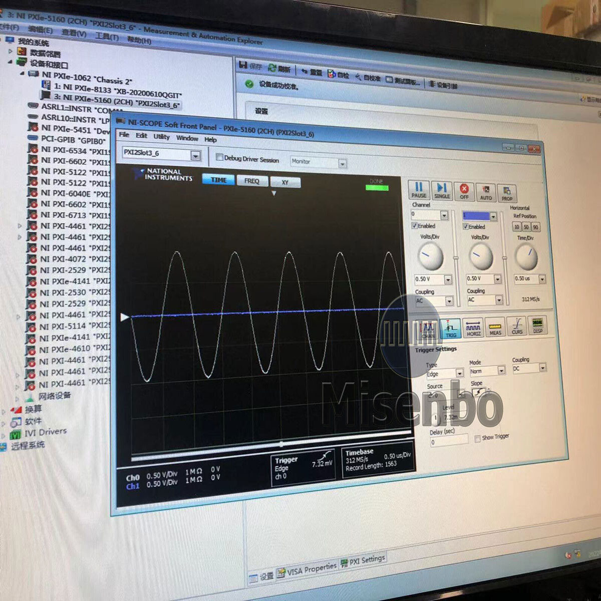Run a SINGLE acquisition
601x601 pixels.
441,191
